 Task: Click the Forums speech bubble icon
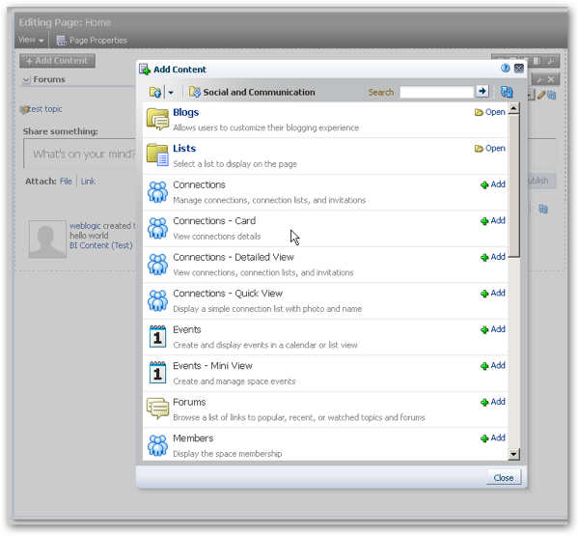pos(157,409)
